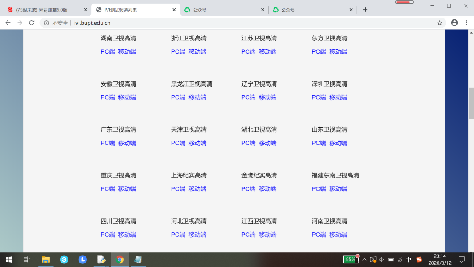
Task: Reload the current page
Action: coord(32,23)
